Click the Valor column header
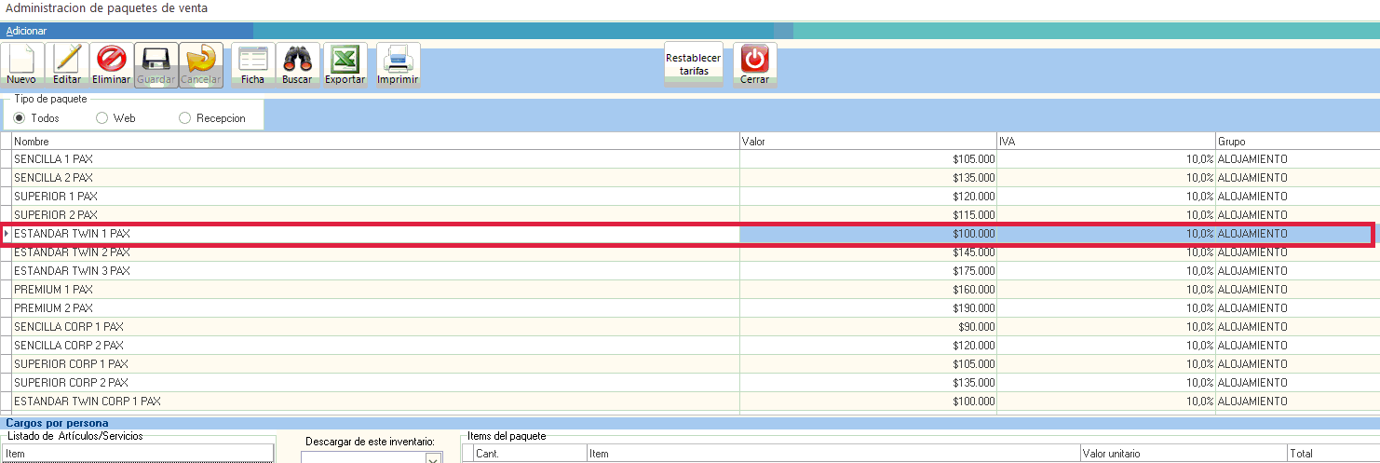 867,141
